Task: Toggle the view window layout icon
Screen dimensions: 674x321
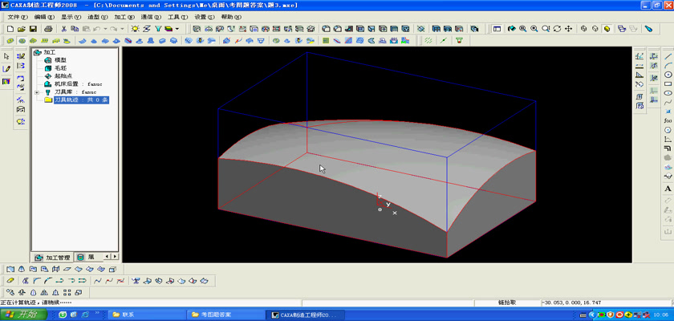Action: (x=497, y=29)
